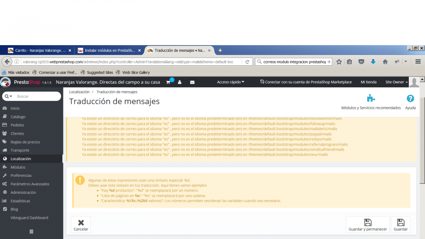Screen dimensions: 425x239
Task: Click the scrollbar up arrow
Action: pos(422,80)
